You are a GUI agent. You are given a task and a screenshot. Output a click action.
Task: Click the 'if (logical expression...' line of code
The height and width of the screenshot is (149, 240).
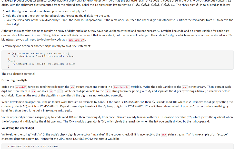[38, 54]
